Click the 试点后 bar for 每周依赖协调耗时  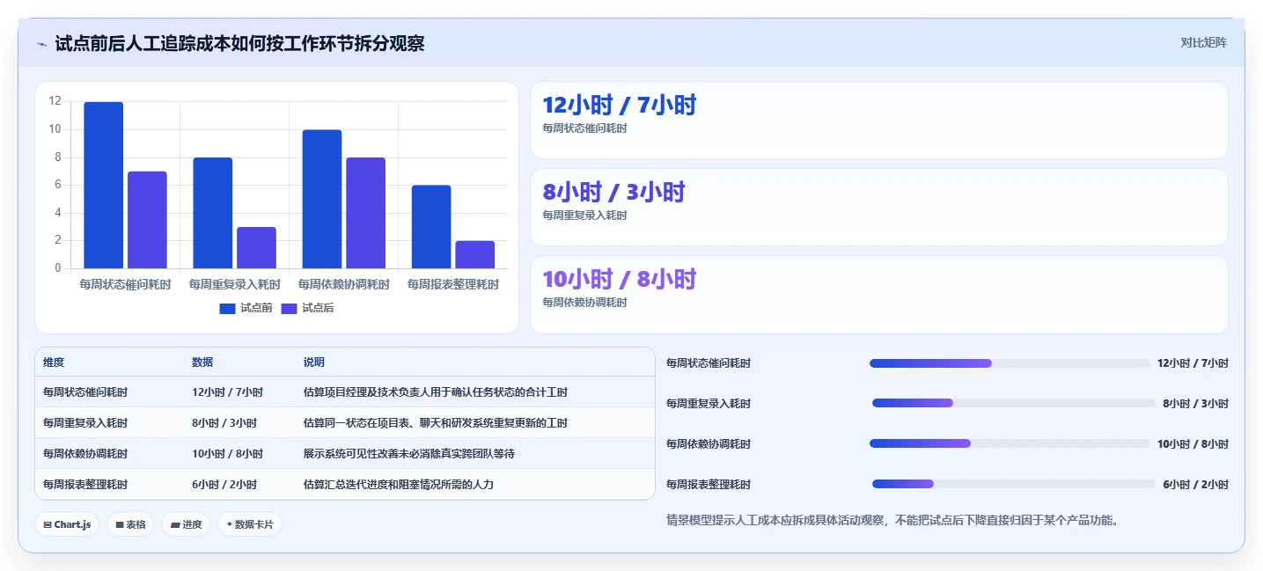pos(365,213)
